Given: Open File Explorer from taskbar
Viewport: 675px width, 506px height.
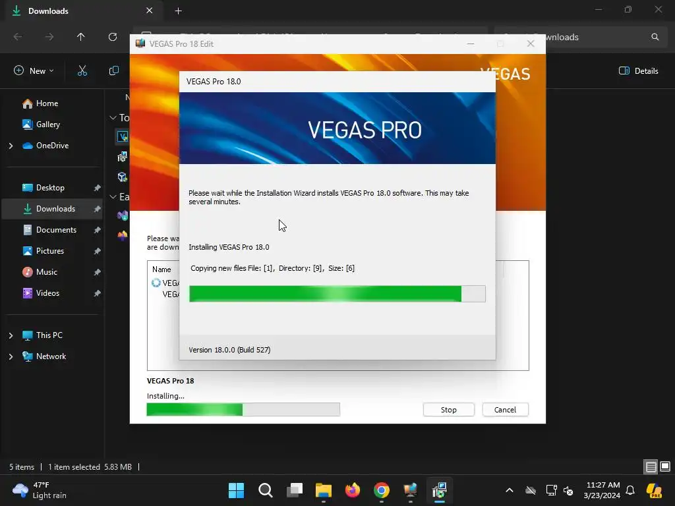Looking at the screenshot, I should [x=323, y=490].
